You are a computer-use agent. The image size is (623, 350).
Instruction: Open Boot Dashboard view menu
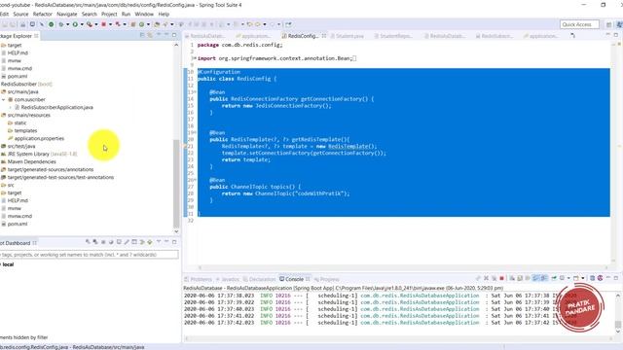point(159,242)
